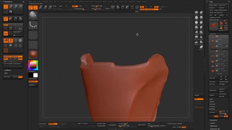Click the PolyMesh3D star tool icon
Image resolution: width=232 pixels, height=130 pixels.
(226, 23)
